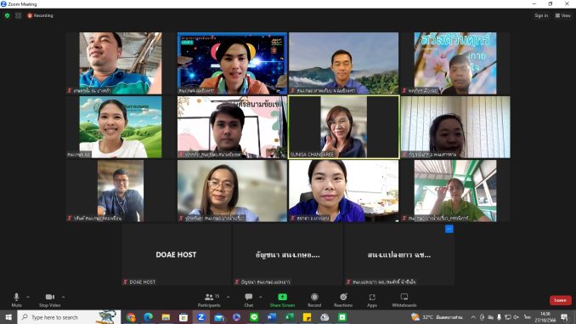This screenshot has height=324, width=576.
Task: Start Share Screen
Action: tap(282, 299)
